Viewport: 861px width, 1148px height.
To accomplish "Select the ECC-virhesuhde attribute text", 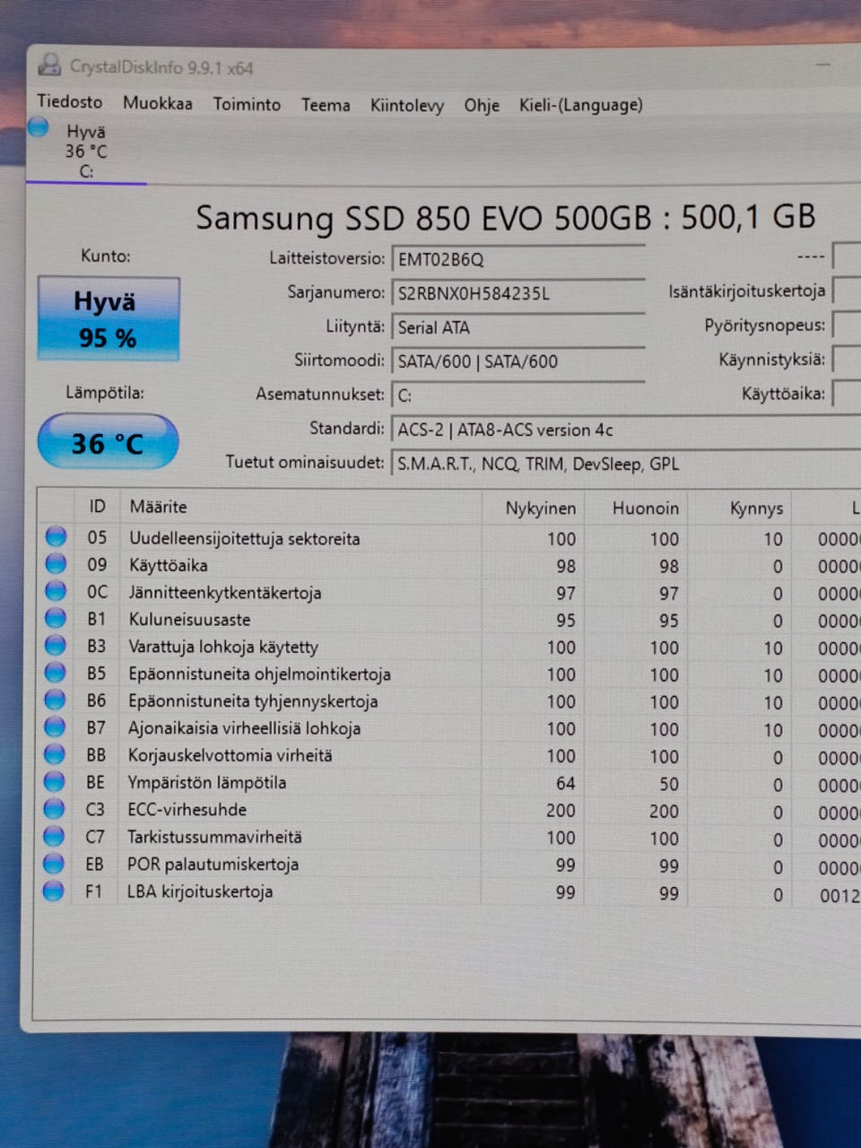I will [187, 809].
